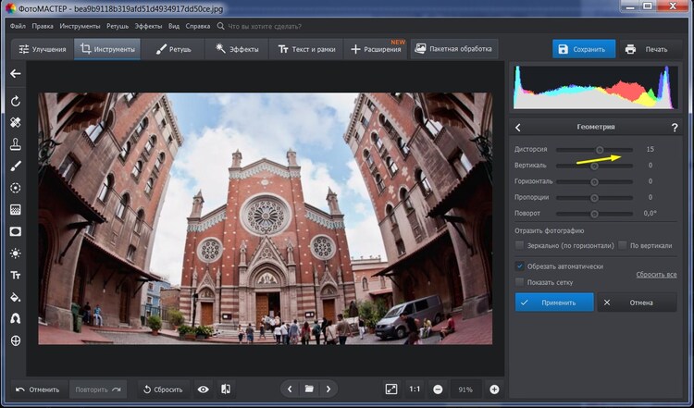This screenshot has width=694, height=408.
Task: Click the fit-to-screen expand icon
Action: coord(391,389)
